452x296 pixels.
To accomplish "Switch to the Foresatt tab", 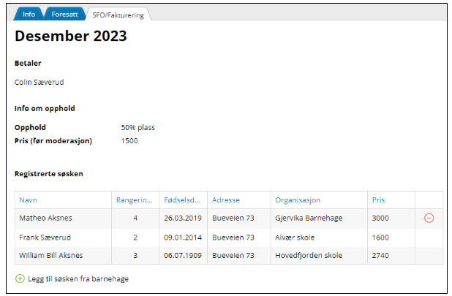I will coord(64,14).
